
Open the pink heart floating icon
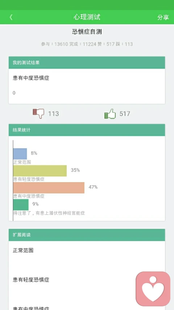point(153,289)
